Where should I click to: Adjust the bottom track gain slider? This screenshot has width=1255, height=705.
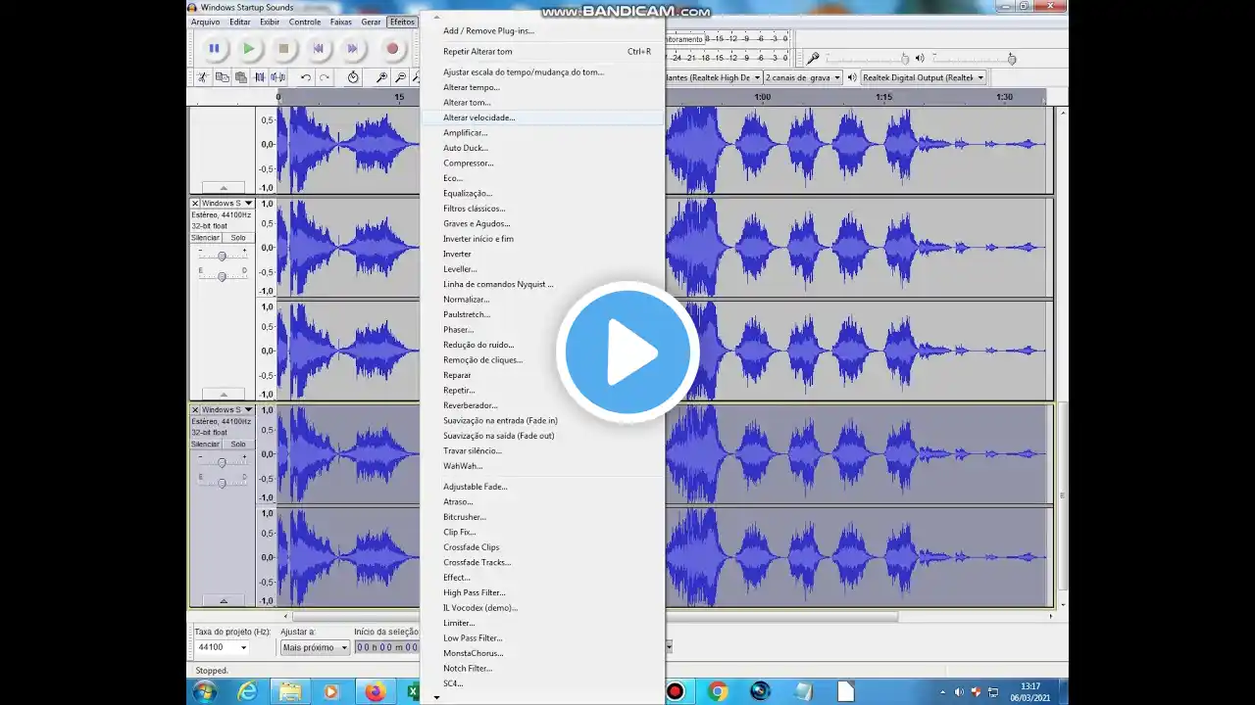pos(222,462)
